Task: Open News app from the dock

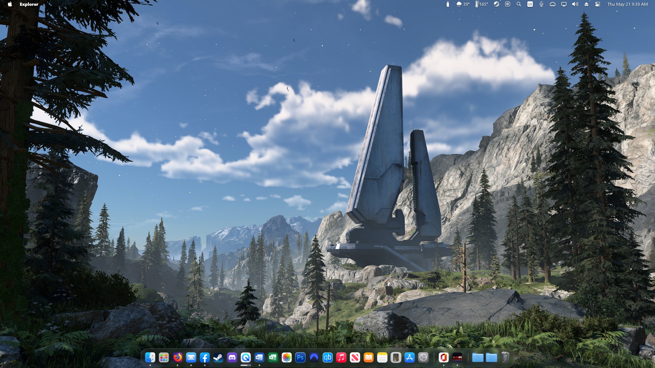Action: (355, 357)
